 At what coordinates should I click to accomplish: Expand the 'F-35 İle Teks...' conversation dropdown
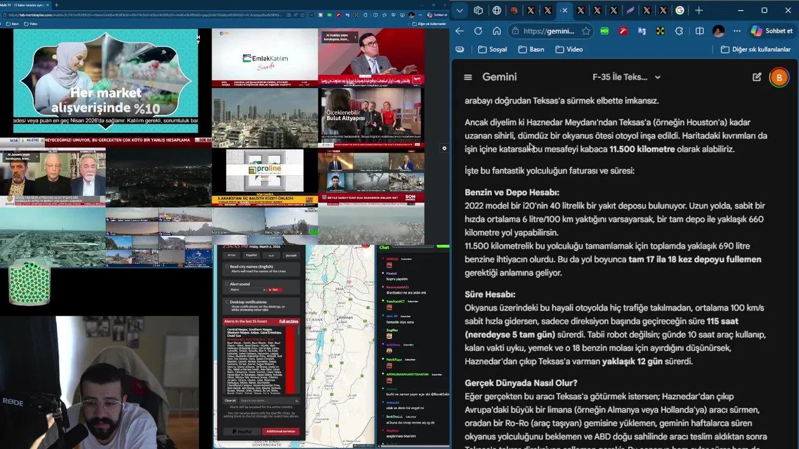[x=657, y=77]
